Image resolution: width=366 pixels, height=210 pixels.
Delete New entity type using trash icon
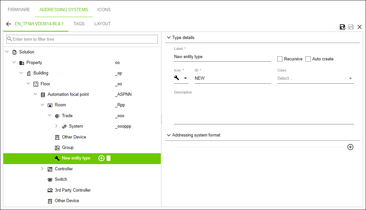[x=109, y=158]
